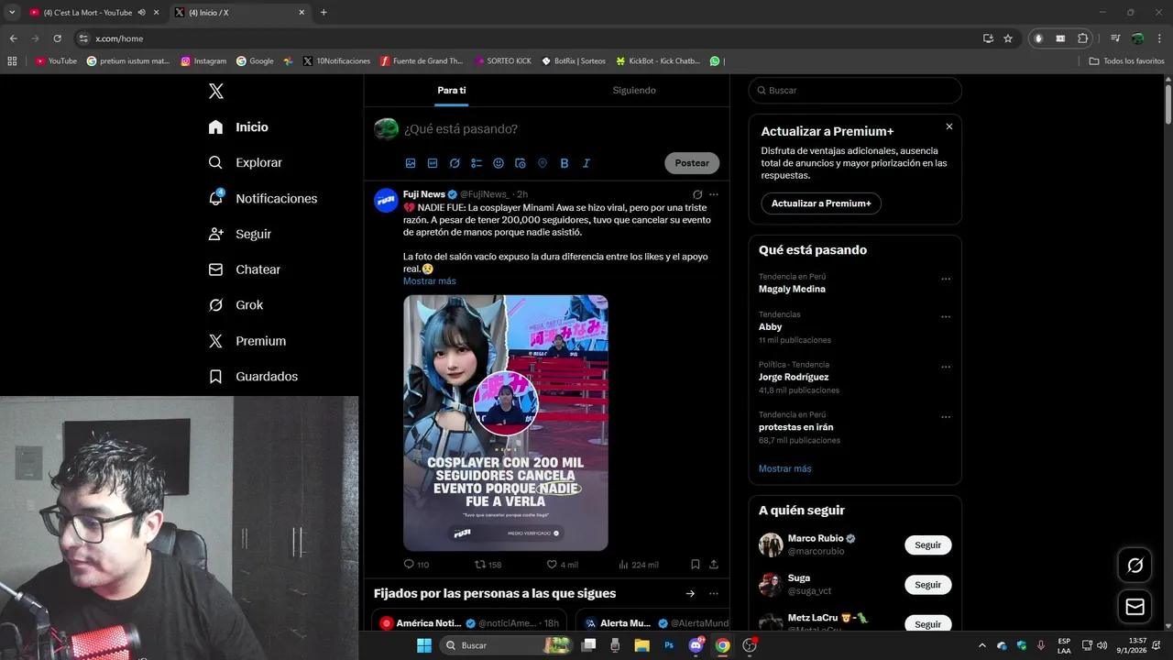Add an image to the post
The height and width of the screenshot is (660, 1173).
point(411,163)
